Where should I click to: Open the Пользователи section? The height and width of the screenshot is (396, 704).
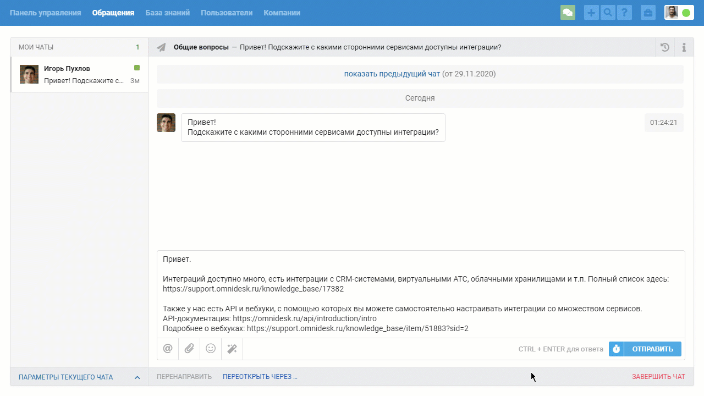point(227,13)
